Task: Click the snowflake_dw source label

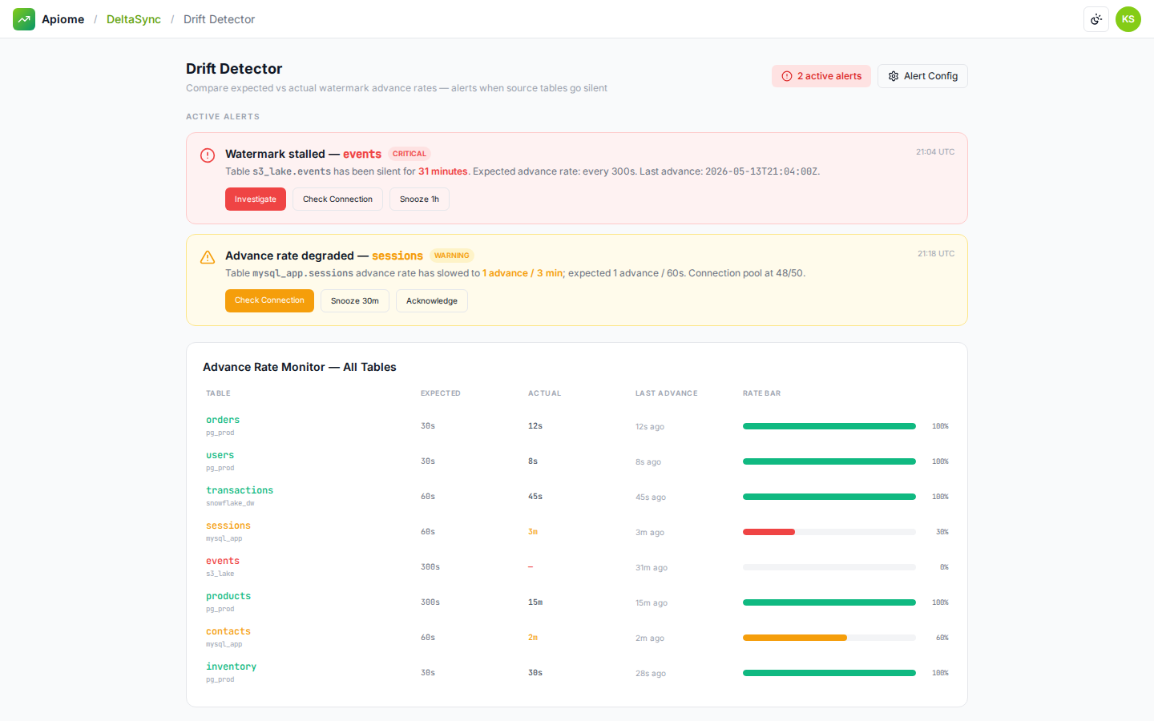Action: click(230, 503)
